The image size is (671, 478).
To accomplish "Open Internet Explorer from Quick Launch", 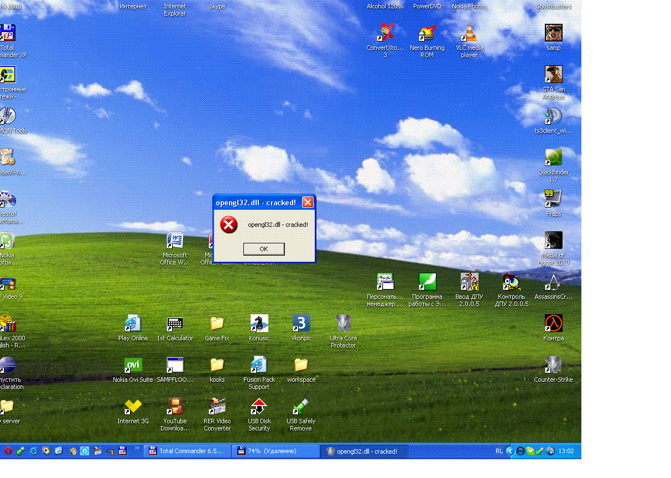I will pyautogui.click(x=34, y=451).
